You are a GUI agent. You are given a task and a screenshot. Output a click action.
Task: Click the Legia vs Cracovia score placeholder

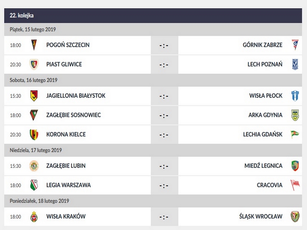coord(164,186)
